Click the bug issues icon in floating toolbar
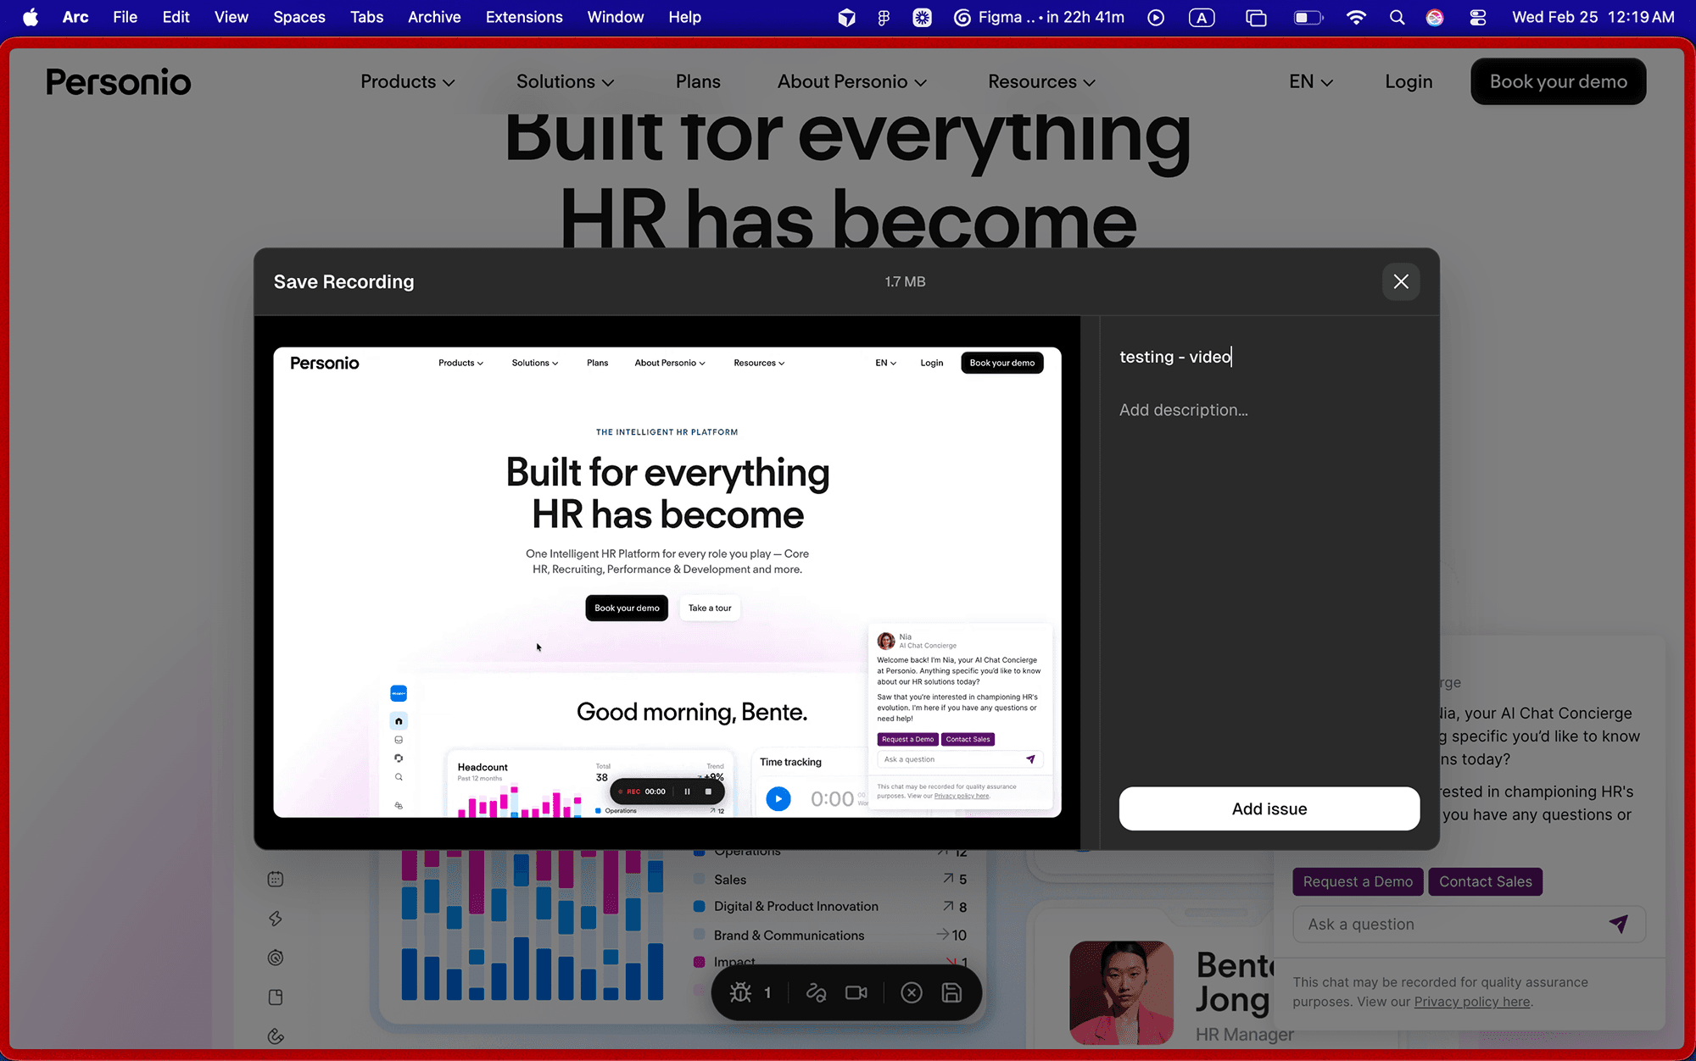The height and width of the screenshot is (1061, 1696). pos(740,992)
